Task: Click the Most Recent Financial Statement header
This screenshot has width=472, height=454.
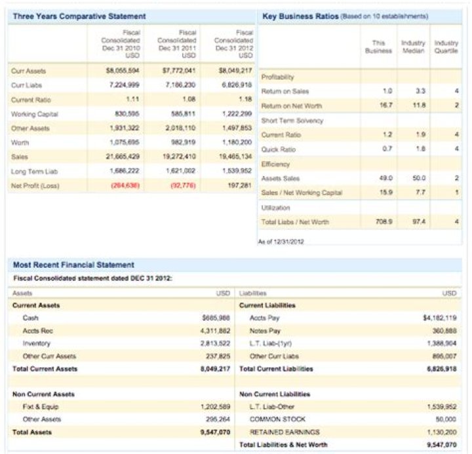Action: click(x=73, y=265)
